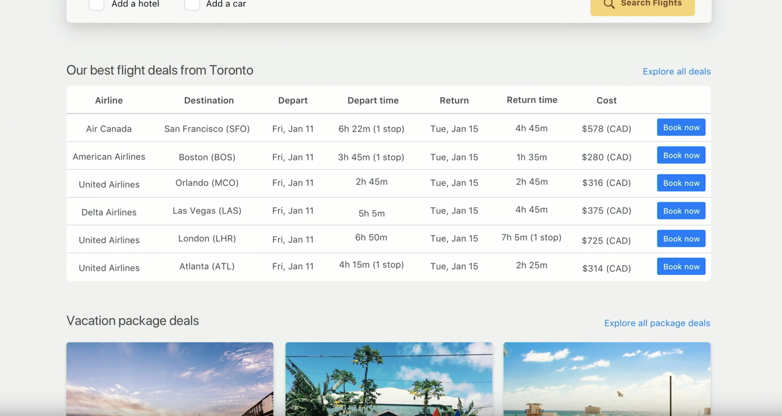Check the Add a car option
This screenshot has height=416, width=782.
pos(192,4)
